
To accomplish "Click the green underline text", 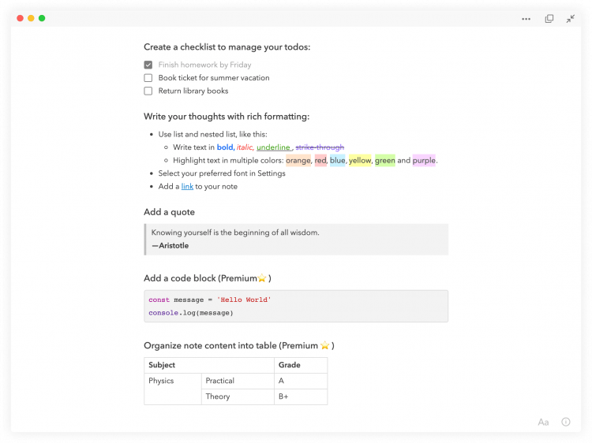I will [x=273, y=147].
